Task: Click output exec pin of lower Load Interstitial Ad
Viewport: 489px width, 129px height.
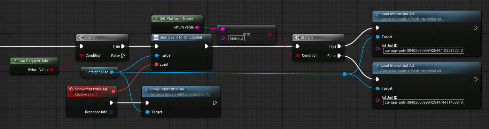Action: coord(476,79)
